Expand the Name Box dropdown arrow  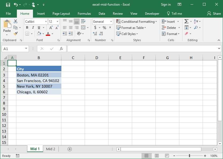pyautogui.click(x=26, y=49)
